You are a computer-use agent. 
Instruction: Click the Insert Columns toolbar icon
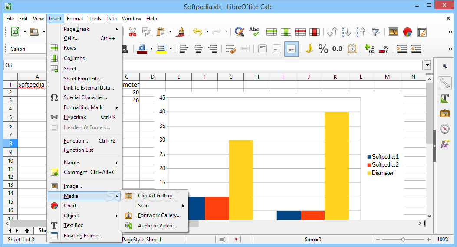(286, 32)
